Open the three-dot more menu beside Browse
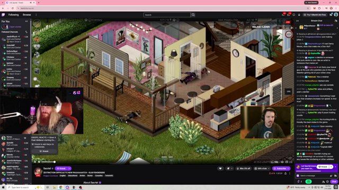Image resolution: width=339 pixels, height=190 pixels. tap(36, 15)
